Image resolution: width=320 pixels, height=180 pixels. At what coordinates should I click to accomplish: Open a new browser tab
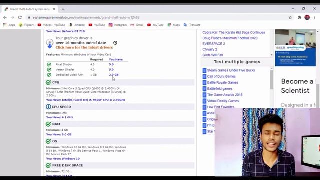[63, 9]
